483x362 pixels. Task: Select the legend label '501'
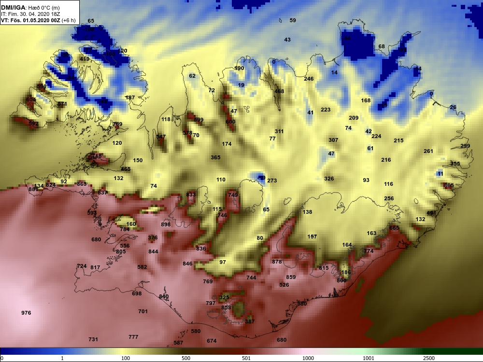click(246, 358)
